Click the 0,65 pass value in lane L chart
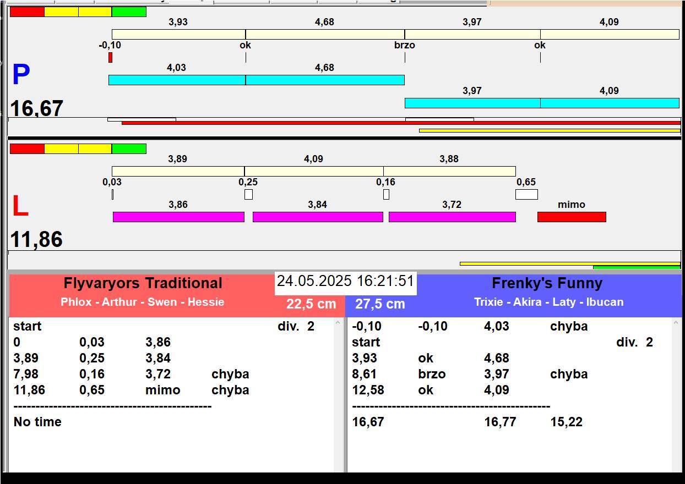Screen dimensions: 685x484 [526, 182]
